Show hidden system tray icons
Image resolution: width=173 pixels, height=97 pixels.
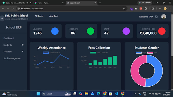[135, 94]
